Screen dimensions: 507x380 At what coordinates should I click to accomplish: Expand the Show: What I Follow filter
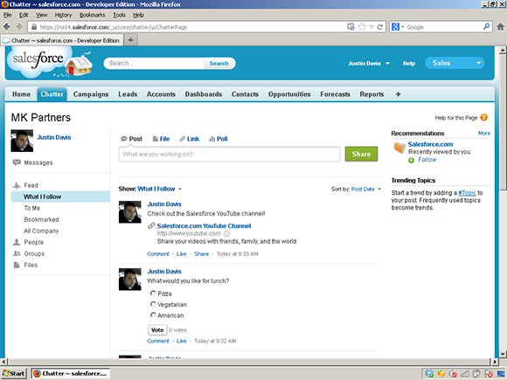(159, 189)
